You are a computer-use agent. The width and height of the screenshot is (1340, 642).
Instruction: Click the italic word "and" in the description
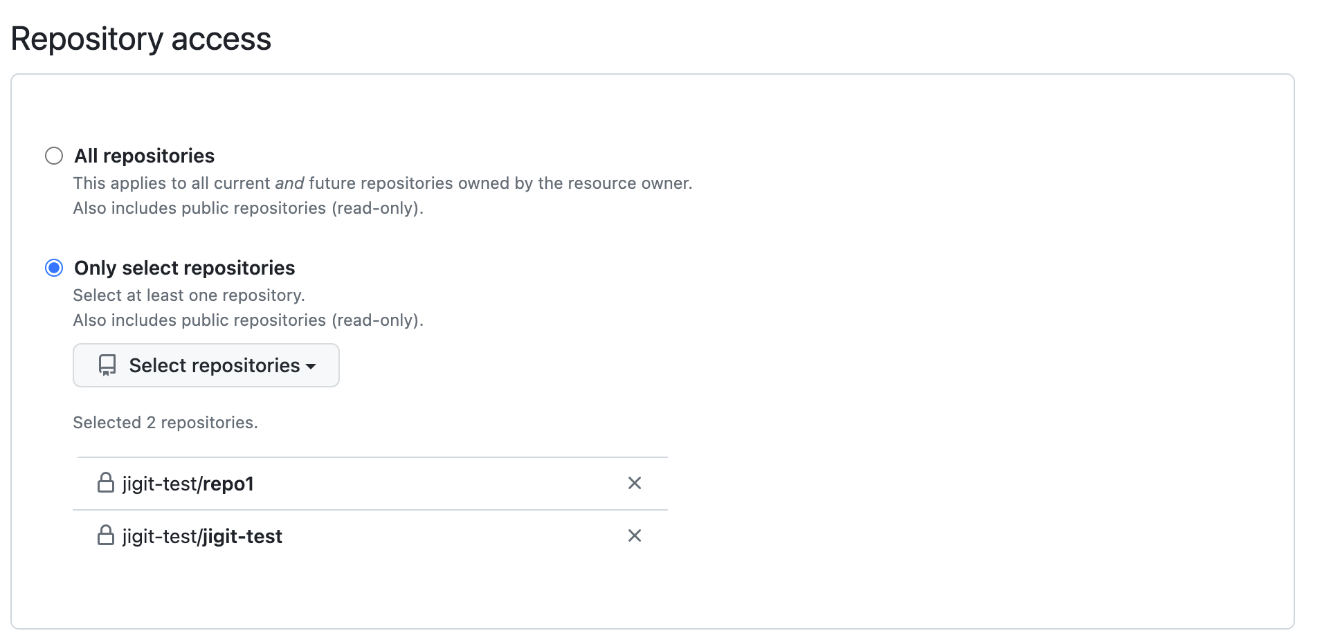pyautogui.click(x=289, y=183)
